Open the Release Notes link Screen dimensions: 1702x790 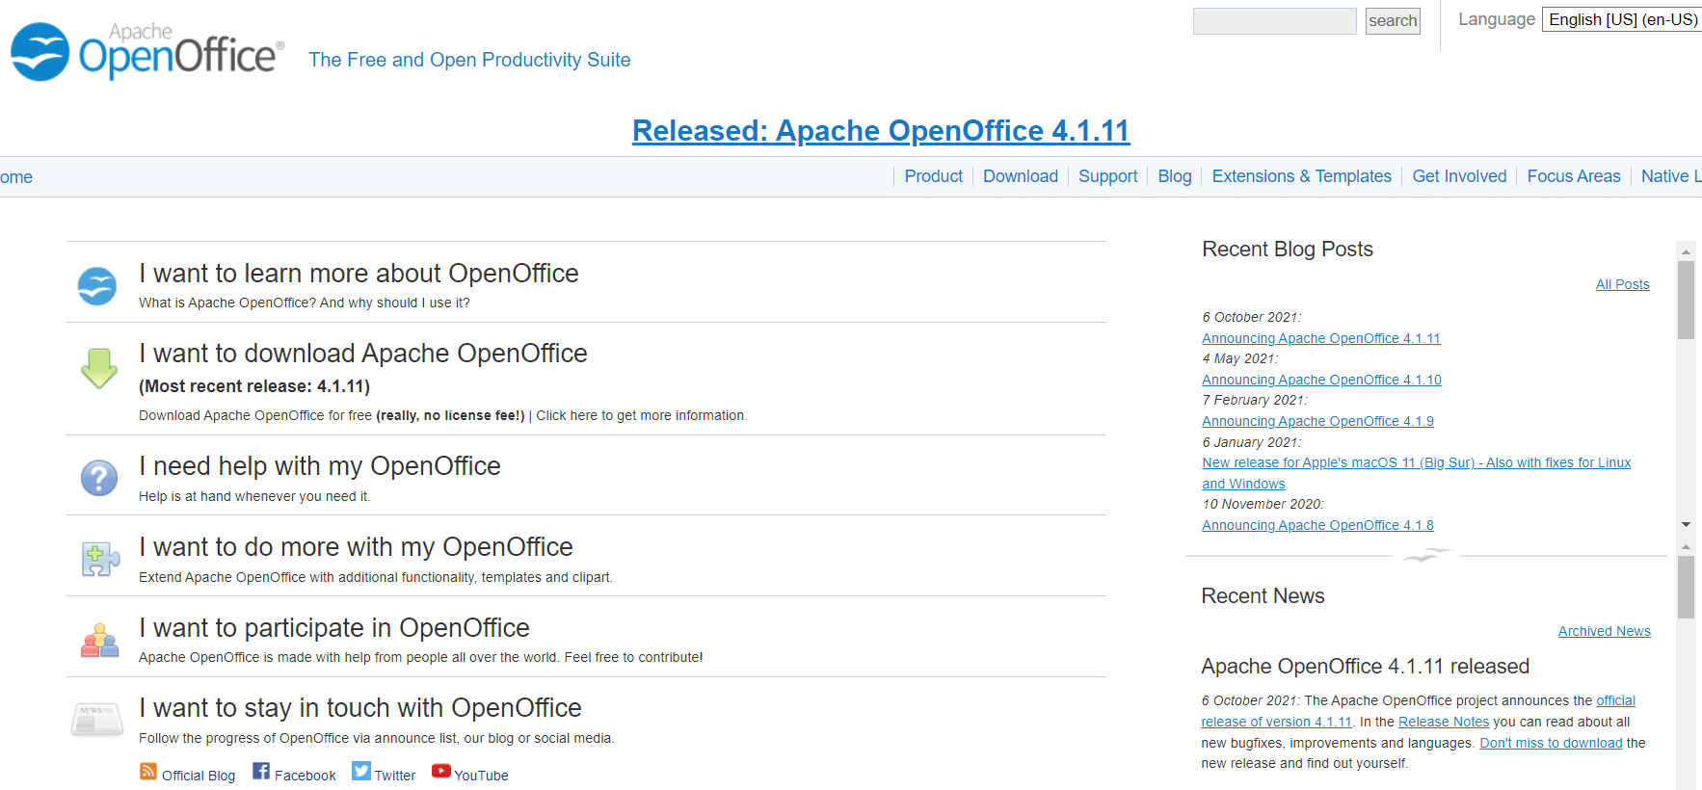(x=1444, y=722)
